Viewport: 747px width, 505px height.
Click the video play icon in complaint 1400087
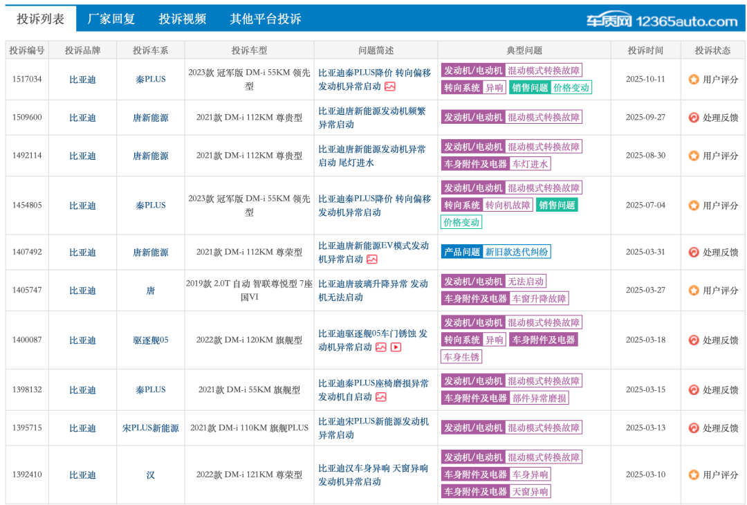[x=396, y=347]
